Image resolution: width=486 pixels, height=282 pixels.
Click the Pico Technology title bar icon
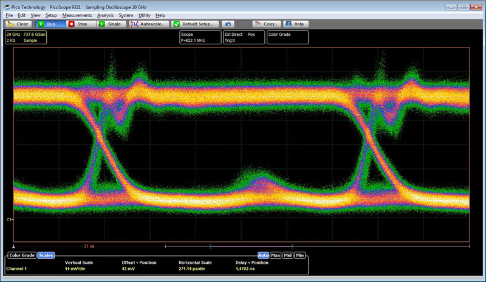pos(7,7)
